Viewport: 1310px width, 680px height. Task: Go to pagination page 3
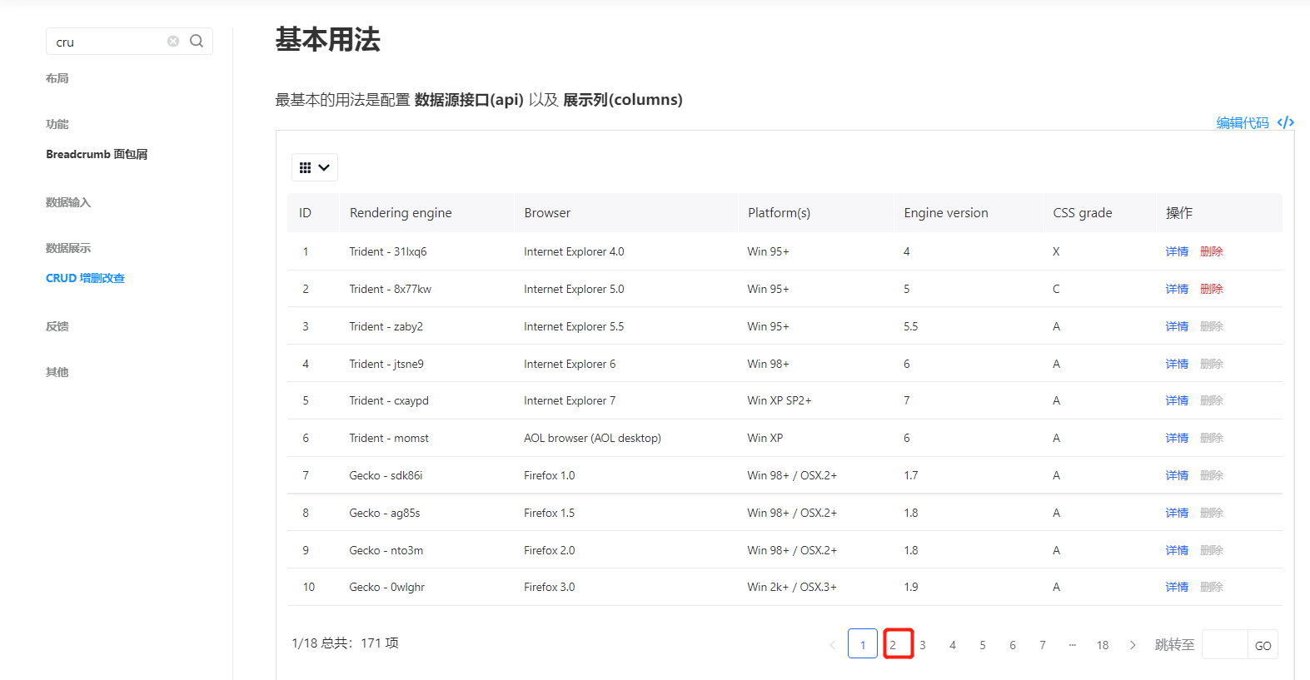click(x=923, y=644)
